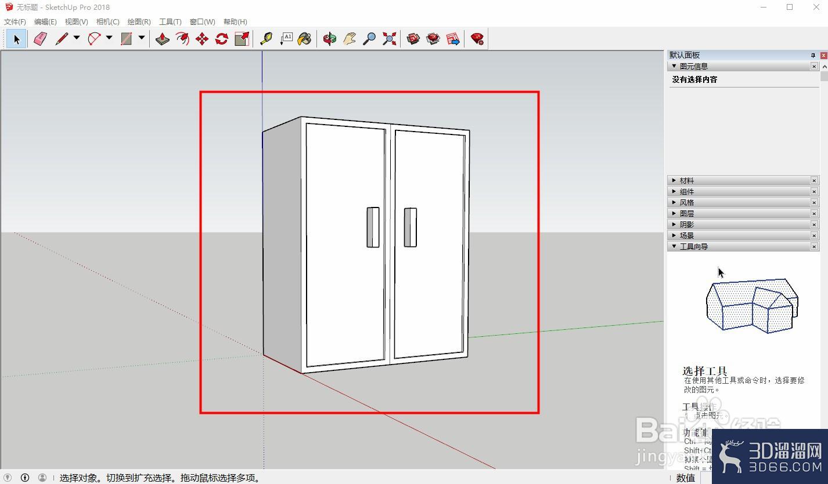This screenshot has height=484, width=828.
Task: Expand the 材料 panel
Action: click(674, 181)
